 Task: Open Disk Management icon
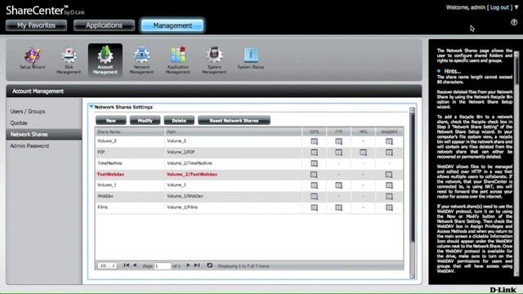click(x=69, y=60)
